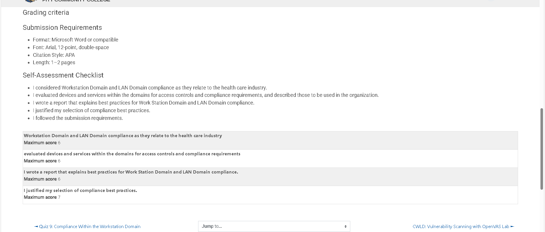Viewport: 545px width, 232px height.
Task: Click the Grading criteria heading
Action: 46,12
